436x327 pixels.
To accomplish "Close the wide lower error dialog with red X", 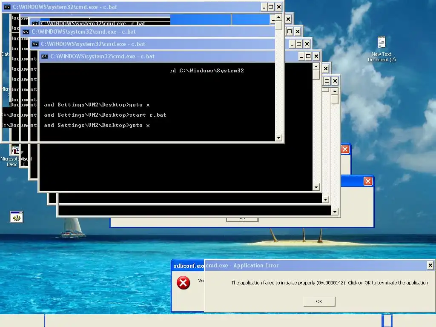I will (368, 181).
